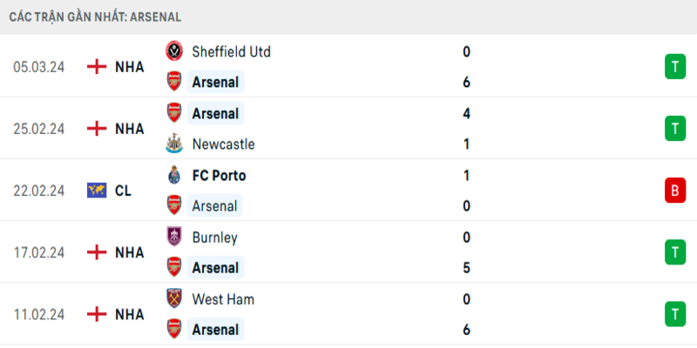
Task: Click the FC Porto club crest
Action: tap(174, 175)
